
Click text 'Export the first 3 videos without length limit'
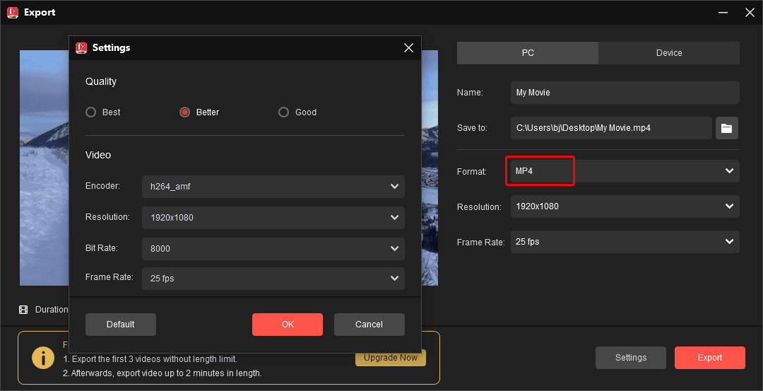pos(154,359)
